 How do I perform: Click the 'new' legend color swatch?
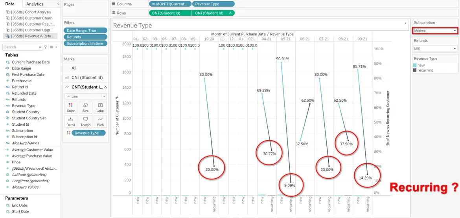[x=415, y=65]
